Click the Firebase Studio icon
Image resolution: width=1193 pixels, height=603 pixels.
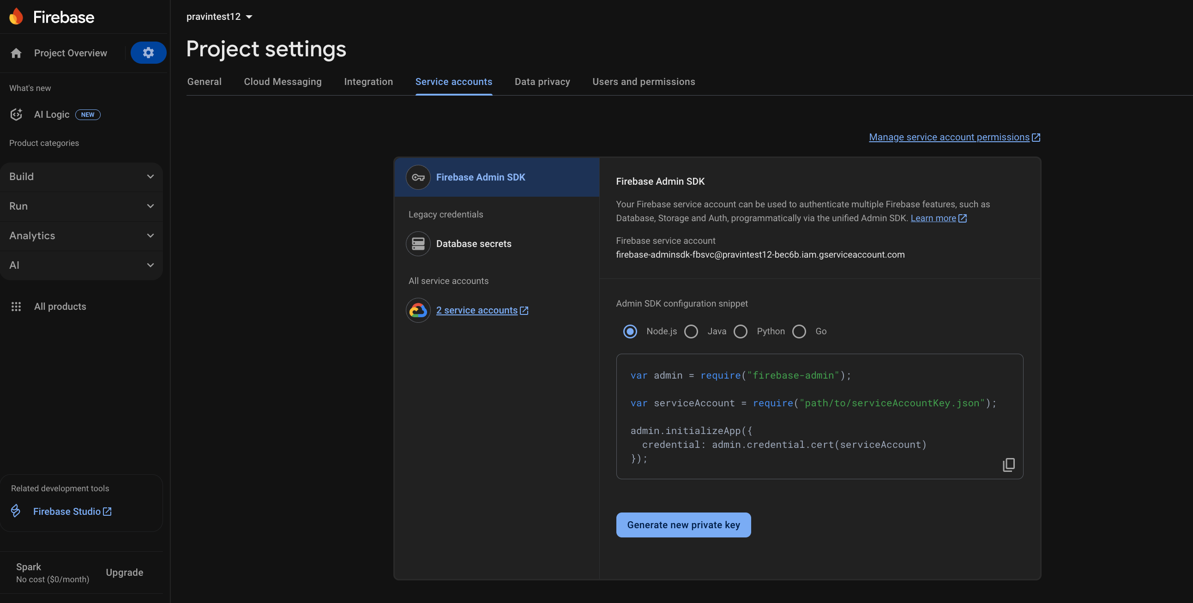(x=16, y=511)
